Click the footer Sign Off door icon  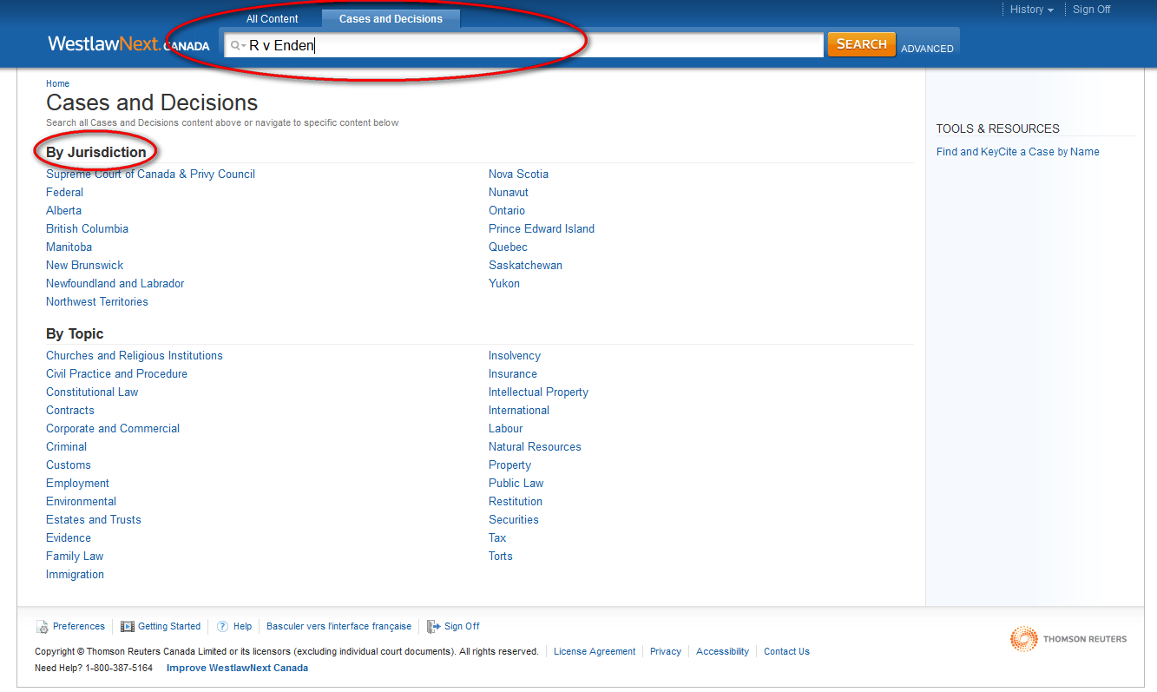click(x=434, y=626)
